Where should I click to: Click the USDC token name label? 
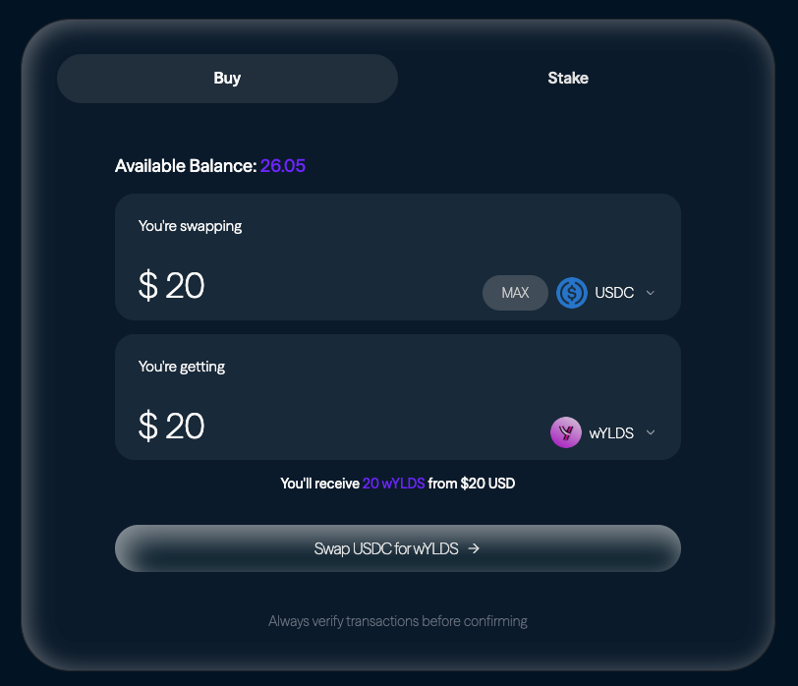point(614,293)
